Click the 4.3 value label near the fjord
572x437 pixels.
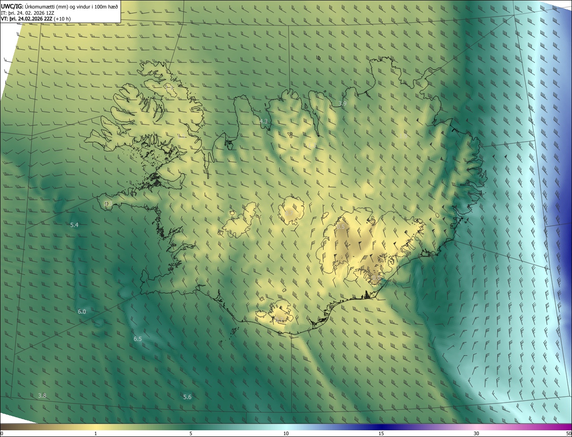tap(264, 122)
